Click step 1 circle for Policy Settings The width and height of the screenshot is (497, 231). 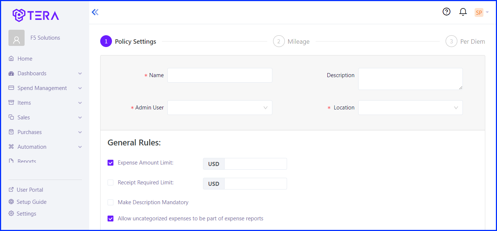coord(106,41)
